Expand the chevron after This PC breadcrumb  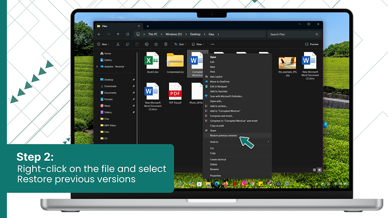pos(162,34)
